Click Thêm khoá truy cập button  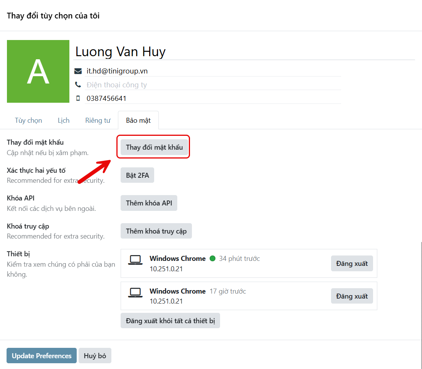coord(156,231)
